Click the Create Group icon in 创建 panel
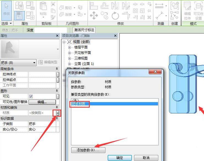This screenshot has width=204, height=161. click(175, 6)
